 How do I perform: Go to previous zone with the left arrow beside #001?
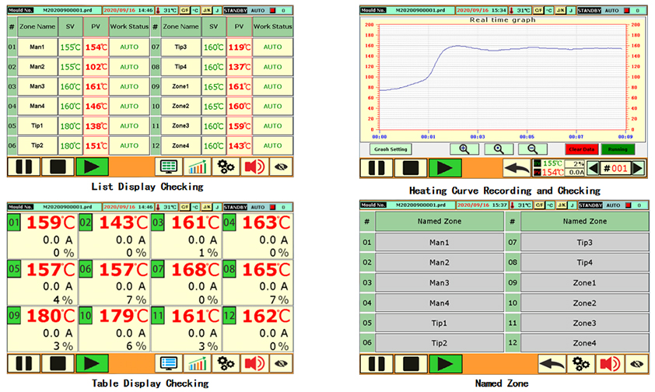[594, 168]
